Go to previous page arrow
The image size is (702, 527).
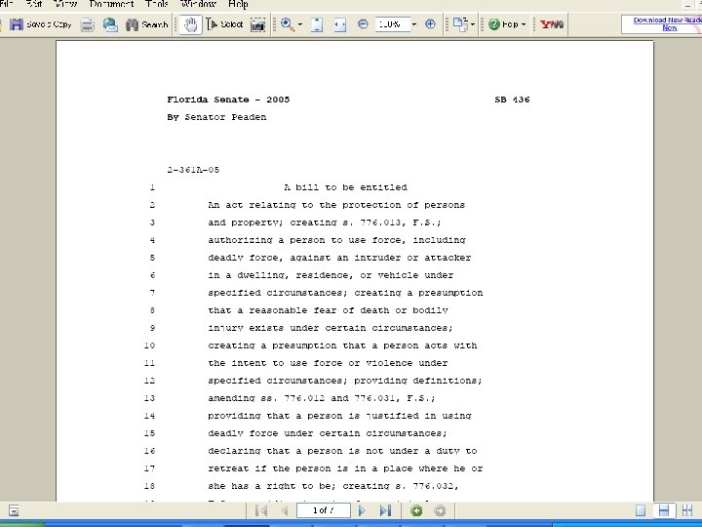[x=285, y=510]
